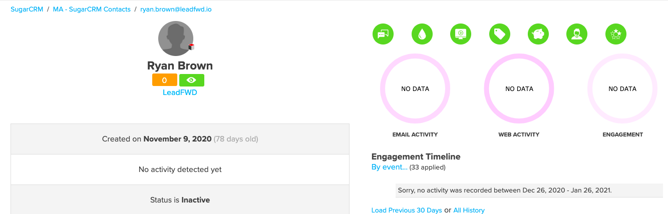This screenshot has height=214, width=668.
Task: Click the water drop icon
Action: tap(422, 34)
